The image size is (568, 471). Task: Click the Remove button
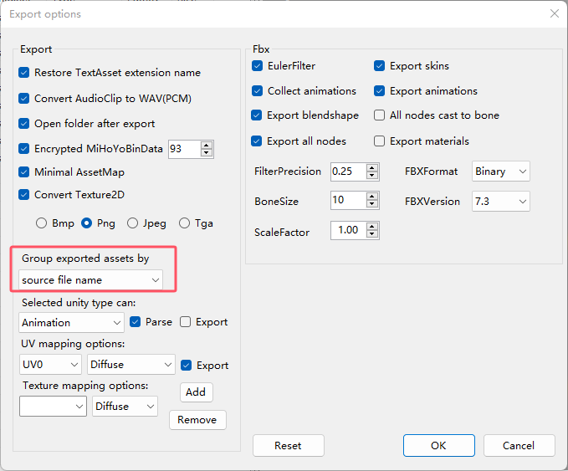point(197,420)
